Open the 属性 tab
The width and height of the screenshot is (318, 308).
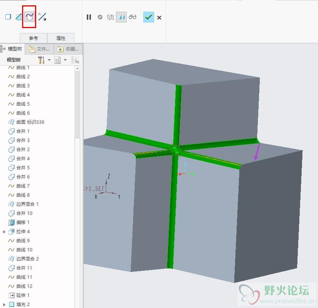[x=61, y=38]
